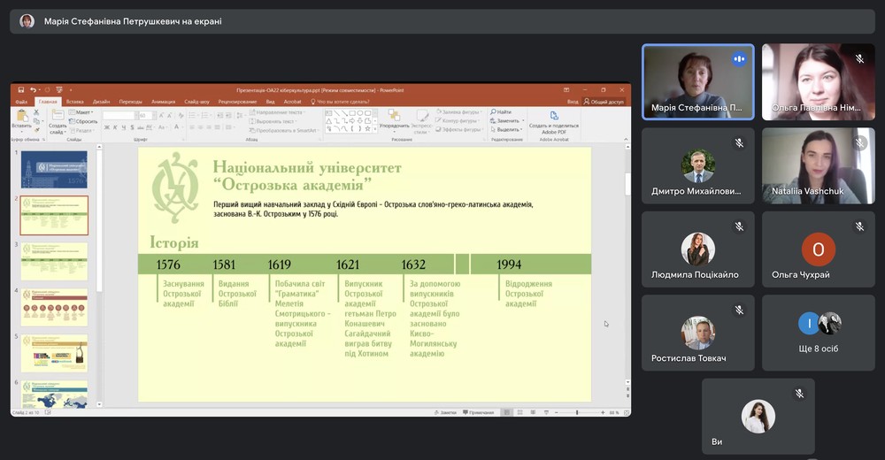The image size is (885, 460).
Task: Toggle strikethrough (abc) formatting
Action: pyautogui.click(x=140, y=127)
